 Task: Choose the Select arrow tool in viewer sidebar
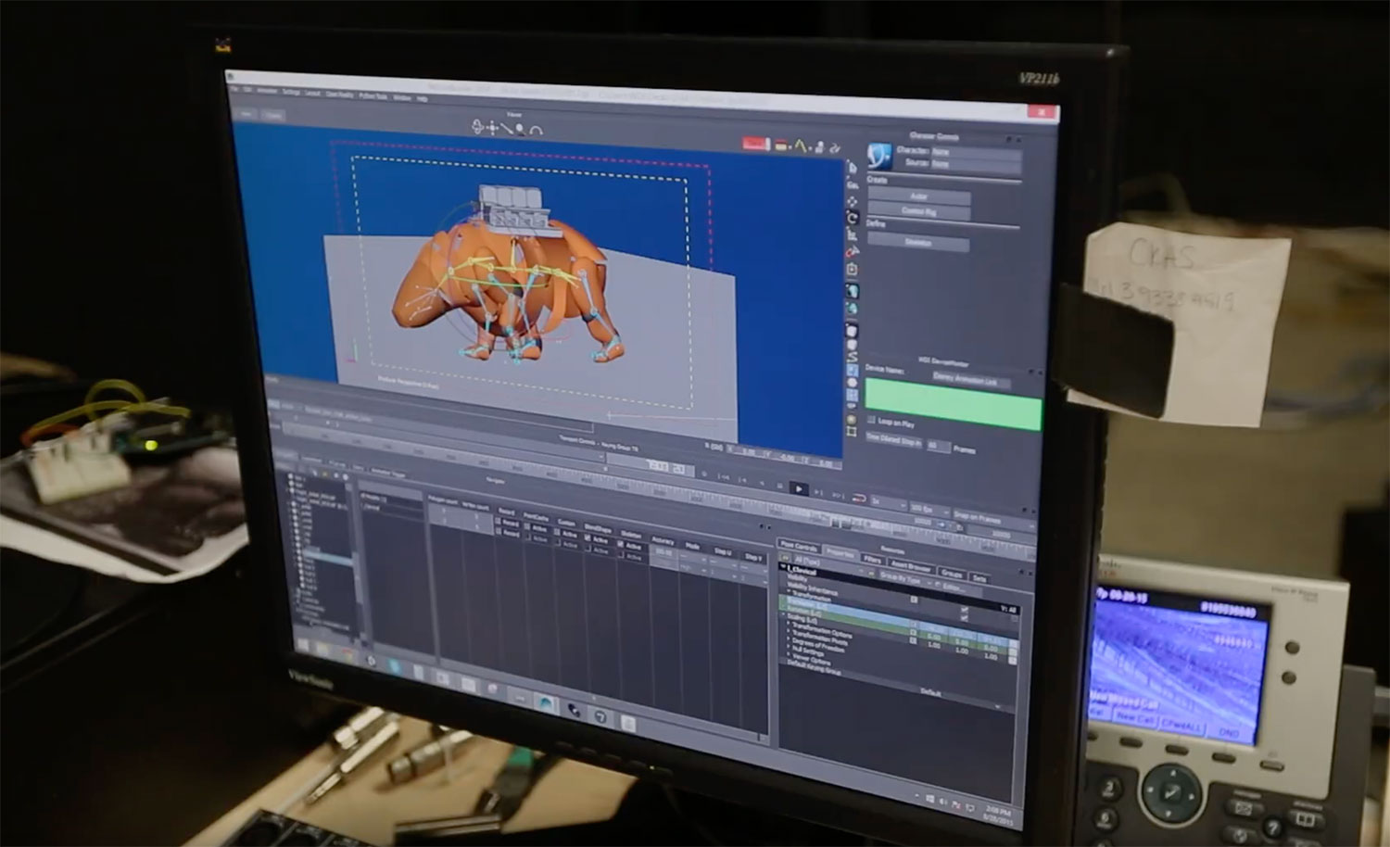[853, 168]
